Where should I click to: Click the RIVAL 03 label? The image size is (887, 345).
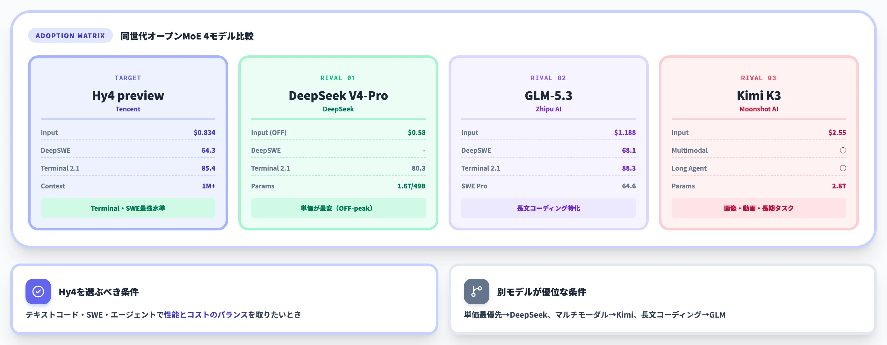click(x=759, y=78)
